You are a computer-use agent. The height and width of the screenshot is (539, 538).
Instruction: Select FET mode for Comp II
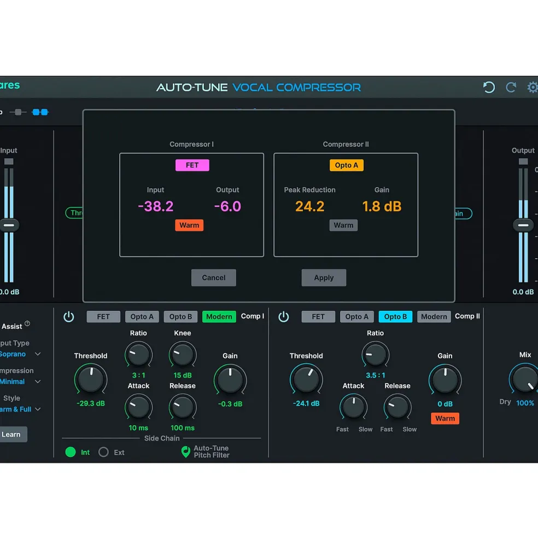(318, 317)
